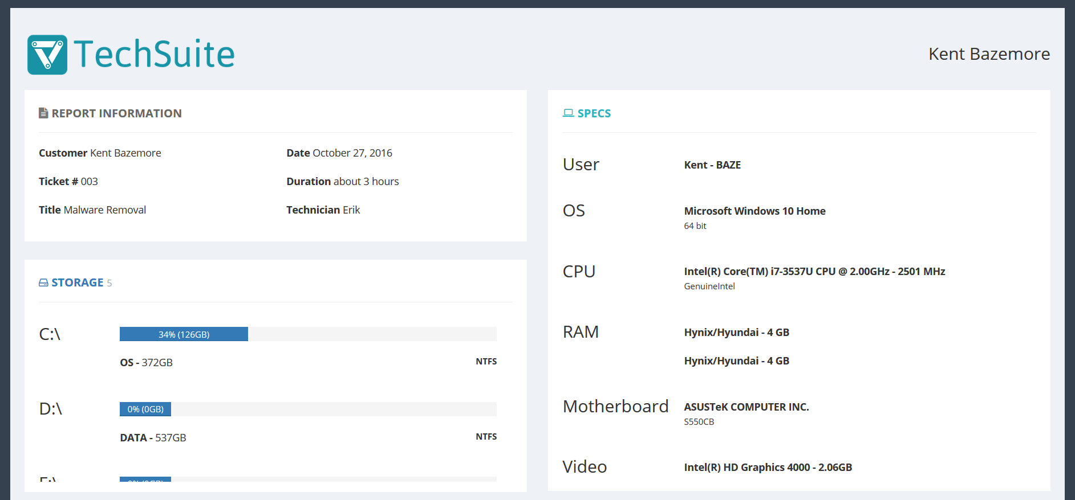The image size is (1075, 500).
Task: Select Intel HD Graphics 4000 video text
Action: point(768,467)
